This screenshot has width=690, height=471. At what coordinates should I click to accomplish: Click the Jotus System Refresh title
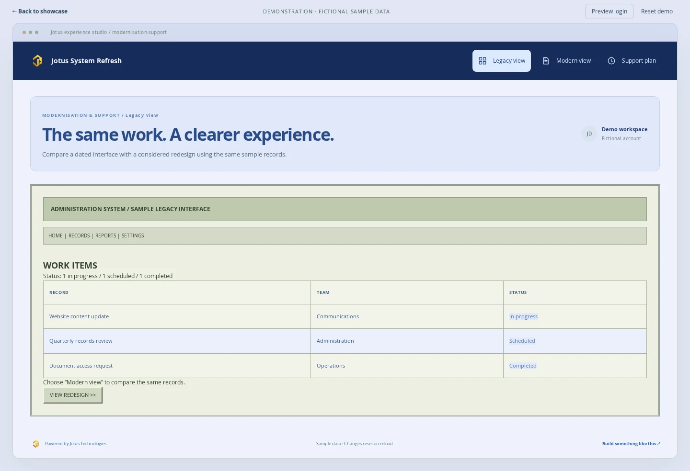click(86, 61)
